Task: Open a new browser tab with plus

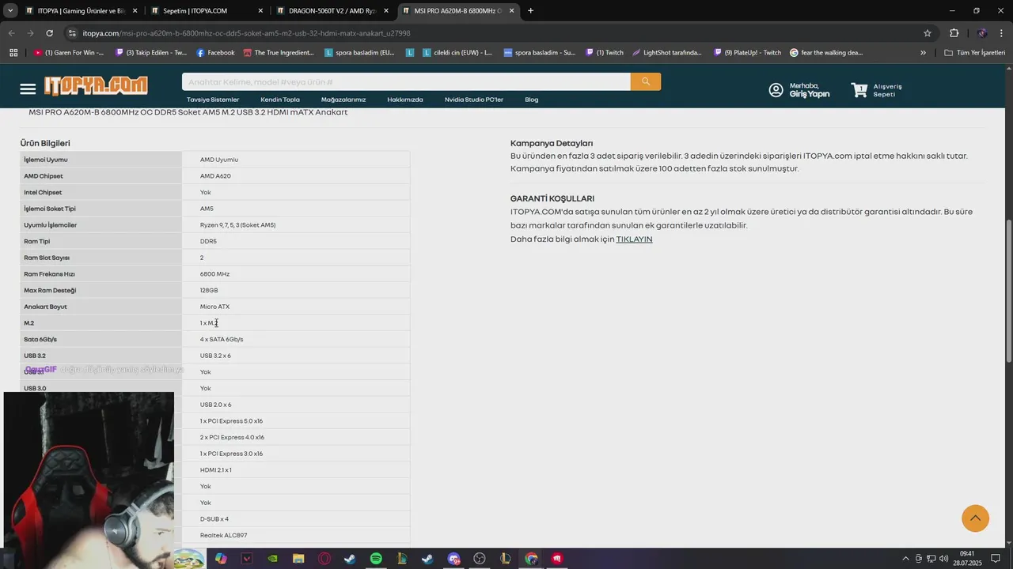Action: pyautogui.click(x=530, y=11)
